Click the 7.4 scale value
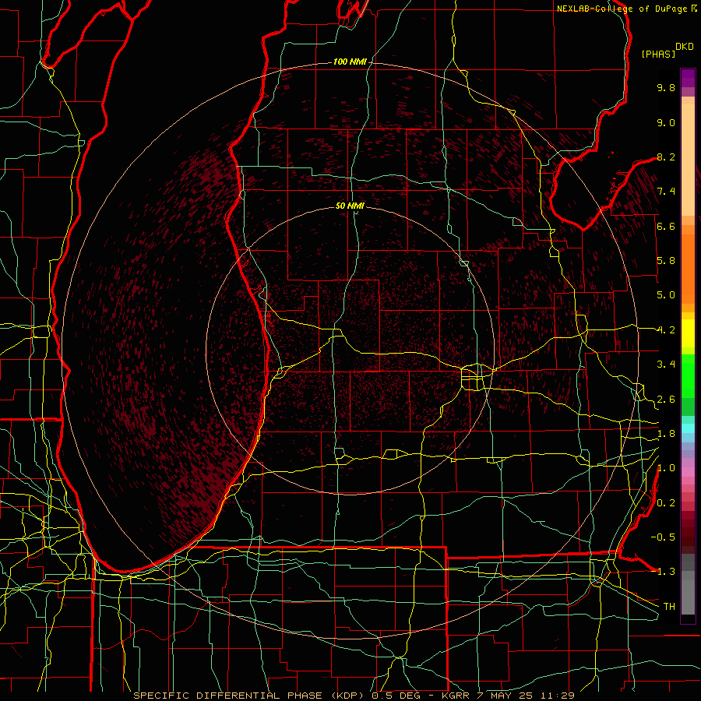Screen dimensions: 701x701 pos(666,192)
